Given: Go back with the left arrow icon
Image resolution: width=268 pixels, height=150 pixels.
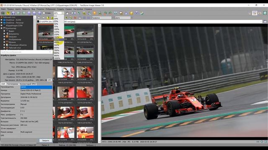Looking at the screenshot, I should point(39,18).
